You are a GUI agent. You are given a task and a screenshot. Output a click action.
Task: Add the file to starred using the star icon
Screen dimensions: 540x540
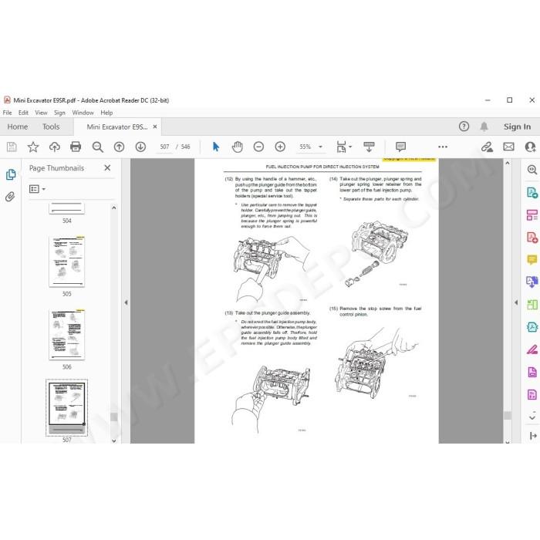coord(33,147)
